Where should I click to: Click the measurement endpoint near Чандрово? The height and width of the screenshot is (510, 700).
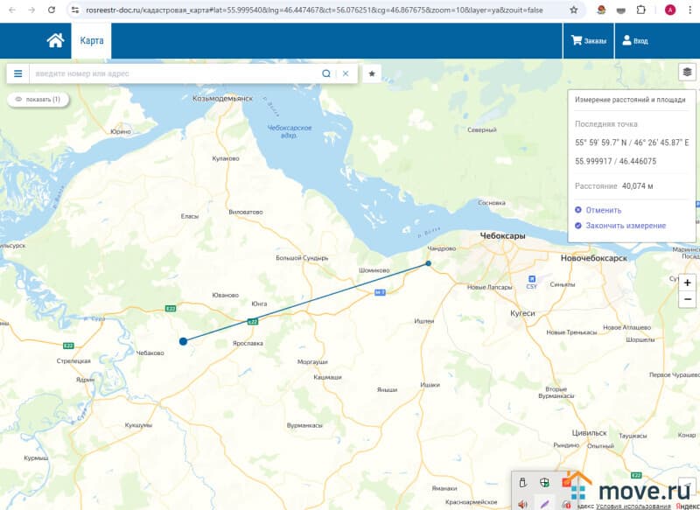(x=428, y=263)
